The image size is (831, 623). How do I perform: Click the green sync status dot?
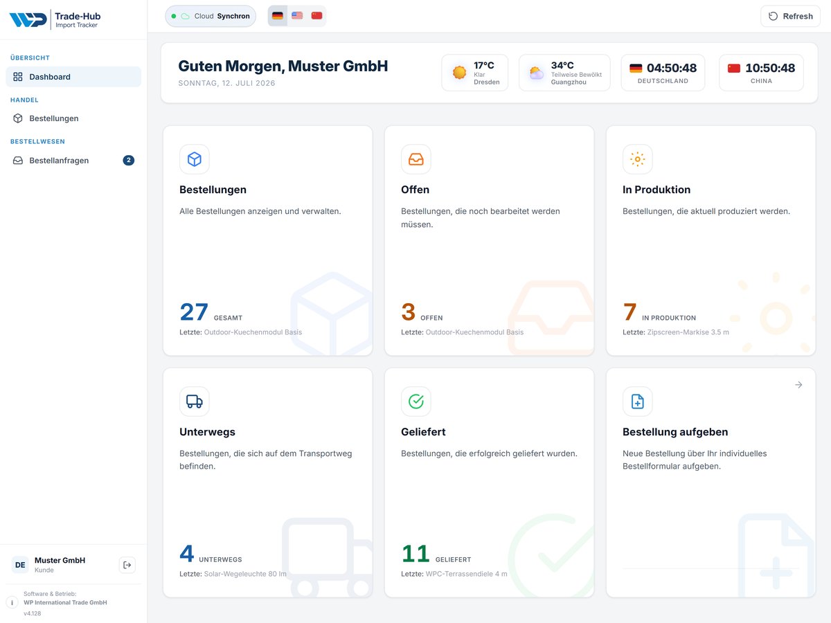174,16
